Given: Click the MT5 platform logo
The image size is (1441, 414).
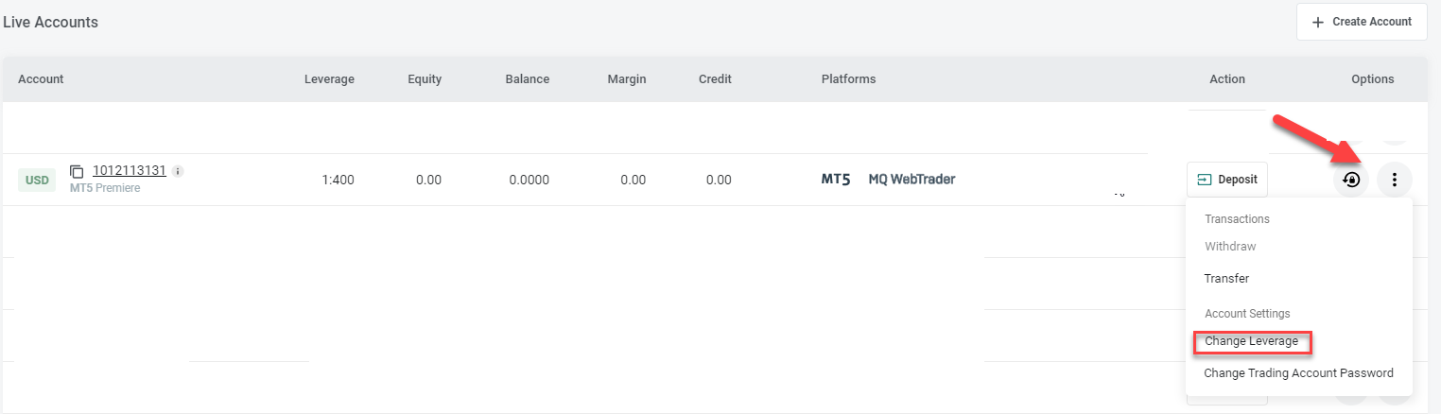Looking at the screenshot, I should point(836,180).
